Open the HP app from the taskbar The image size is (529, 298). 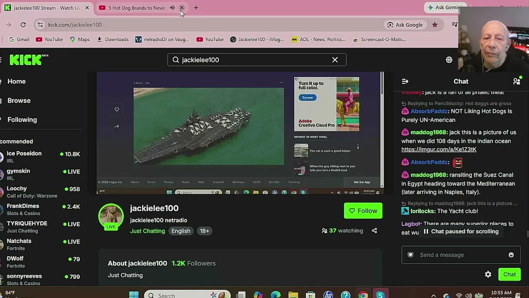point(328,295)
